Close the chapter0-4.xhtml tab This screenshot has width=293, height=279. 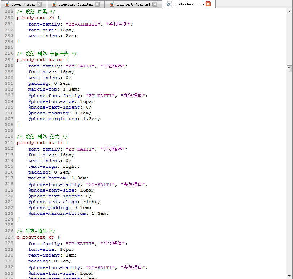[x=155, y=4]
